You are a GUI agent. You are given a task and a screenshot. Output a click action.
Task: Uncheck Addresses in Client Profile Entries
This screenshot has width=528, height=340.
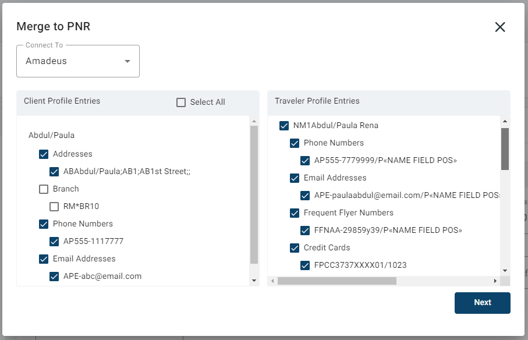(x=44, y=154)
